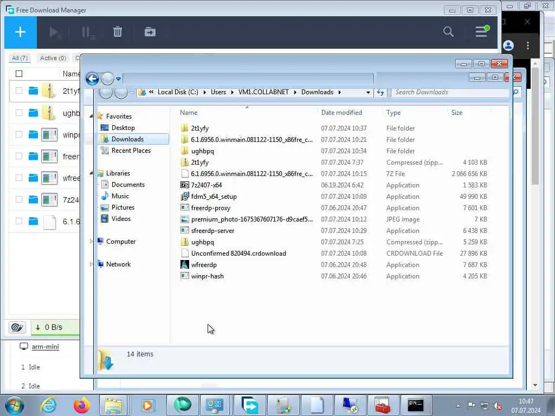Expand arrow after Local Disk (C:) breadcrumb

[x=204, y=92]
